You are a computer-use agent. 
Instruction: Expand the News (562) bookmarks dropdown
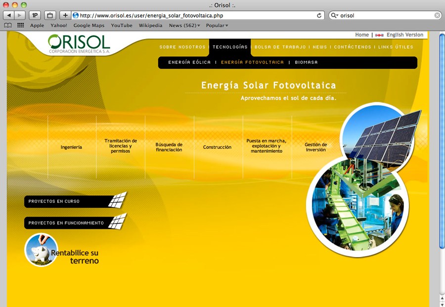point(184,25)
